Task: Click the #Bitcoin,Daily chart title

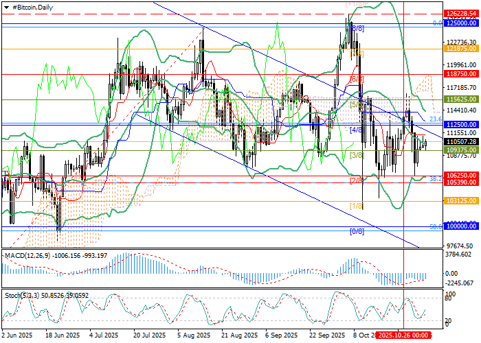Action: [32, 6]
